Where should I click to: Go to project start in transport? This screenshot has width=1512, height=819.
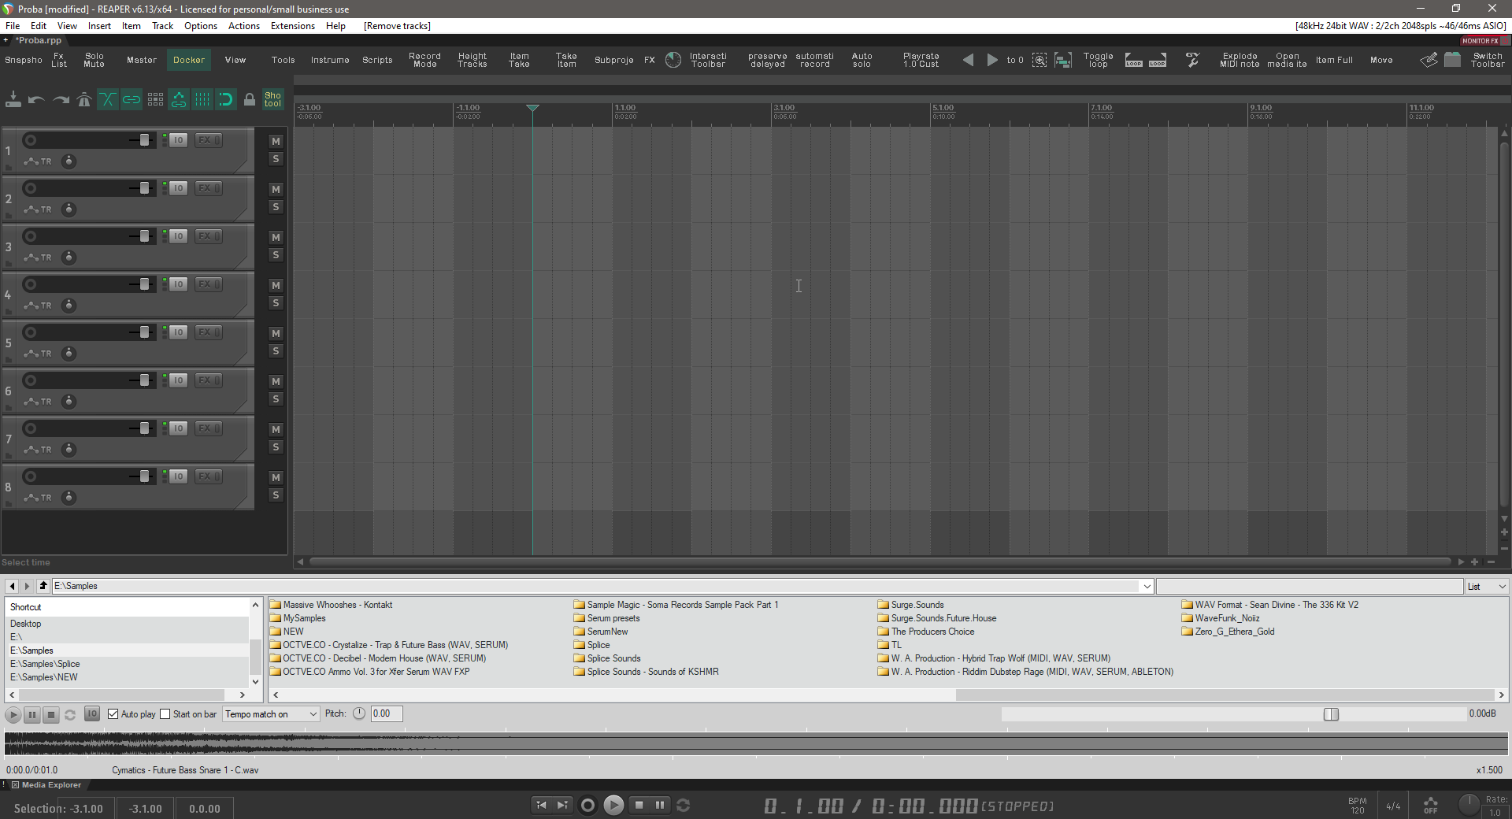(x=541, y=805)
